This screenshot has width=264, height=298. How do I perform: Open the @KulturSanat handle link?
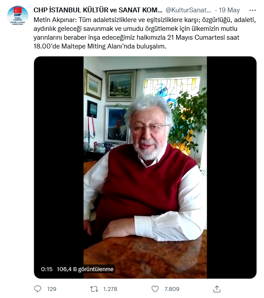188,10
